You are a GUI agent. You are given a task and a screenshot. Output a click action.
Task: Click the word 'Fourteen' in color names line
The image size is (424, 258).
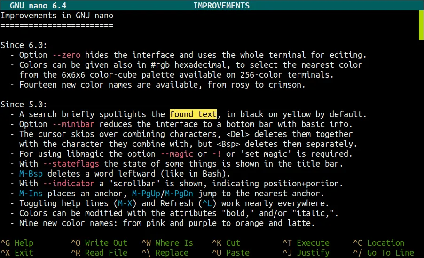point(38,85)
